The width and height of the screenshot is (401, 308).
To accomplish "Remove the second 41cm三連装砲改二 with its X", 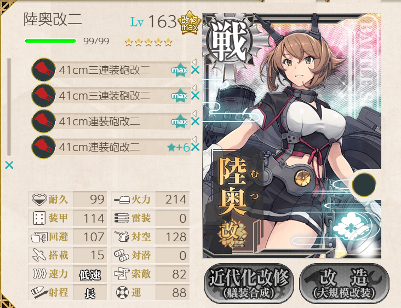I will 195,96.
